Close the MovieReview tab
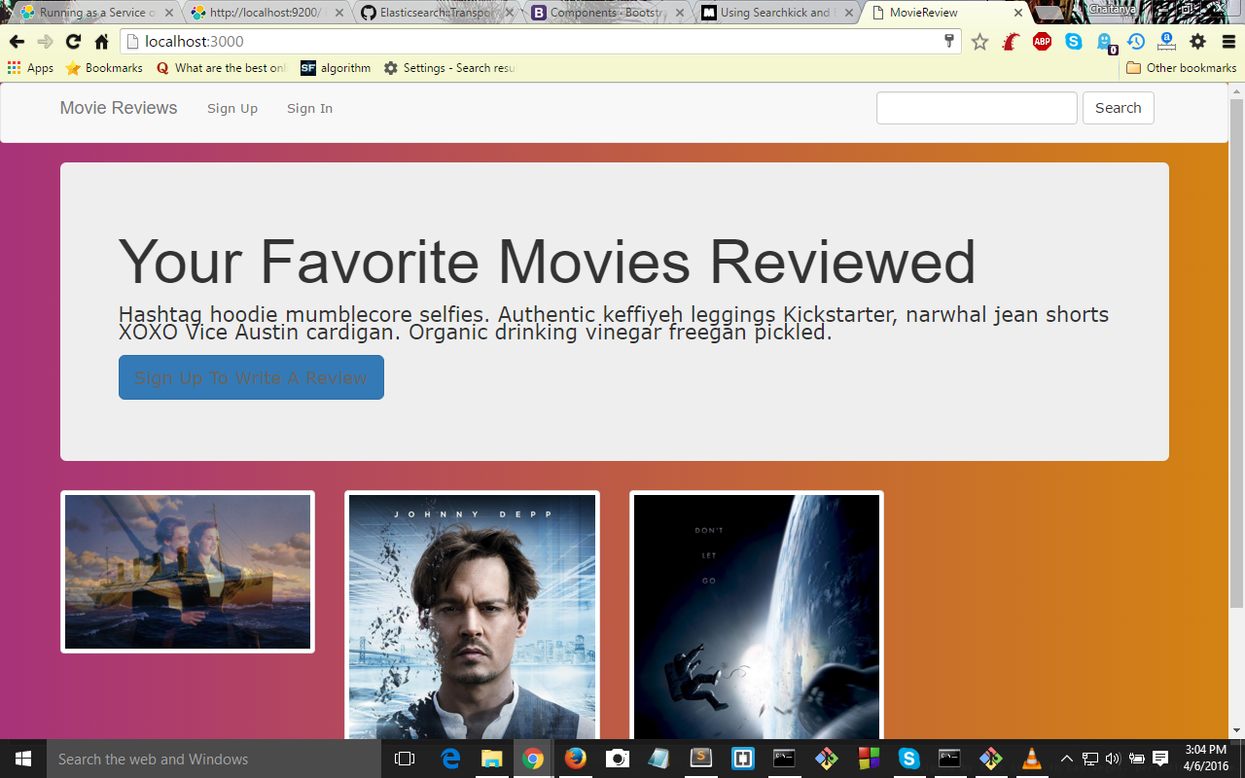 click(x=1018, y=13)
